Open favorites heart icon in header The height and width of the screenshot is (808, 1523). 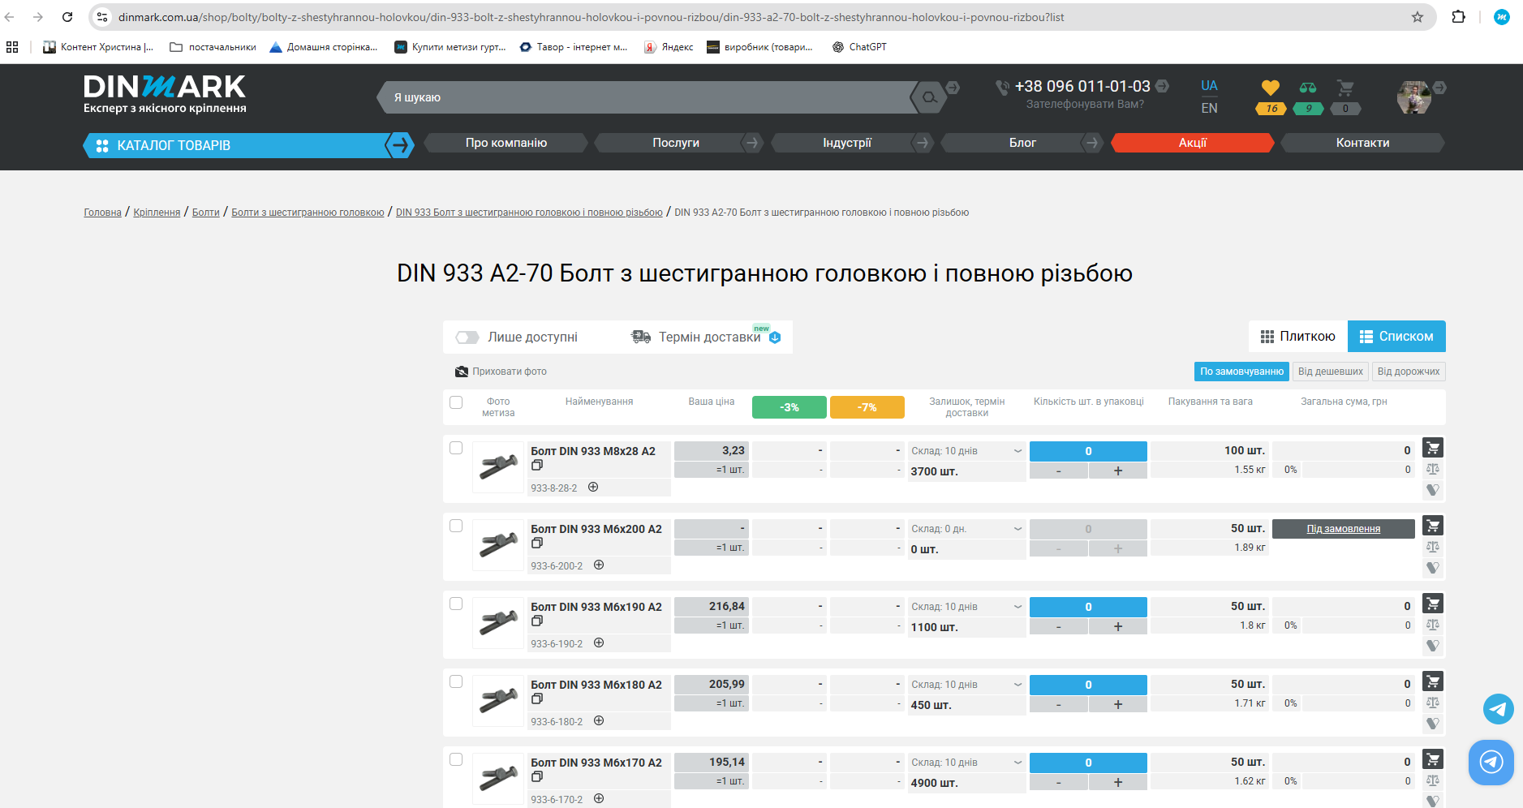(x=1271, y=88)
